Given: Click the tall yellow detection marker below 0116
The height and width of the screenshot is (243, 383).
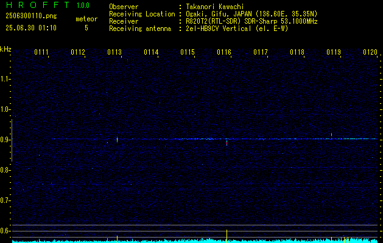Looking at the screenshot, I should pyautogui.click(x=227, y=236).
